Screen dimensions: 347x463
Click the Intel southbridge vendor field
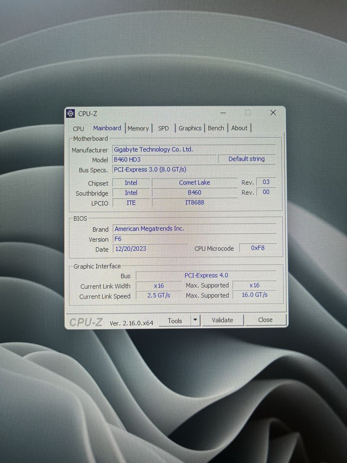coord(131,193)
